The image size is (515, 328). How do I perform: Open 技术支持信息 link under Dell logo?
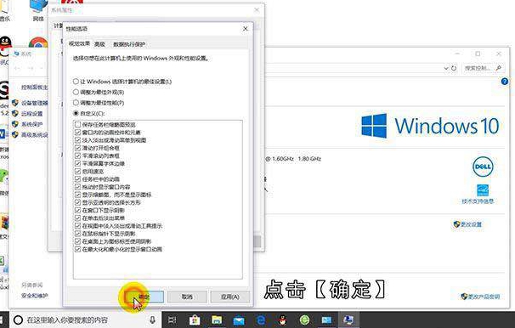(x=478, y=201)
